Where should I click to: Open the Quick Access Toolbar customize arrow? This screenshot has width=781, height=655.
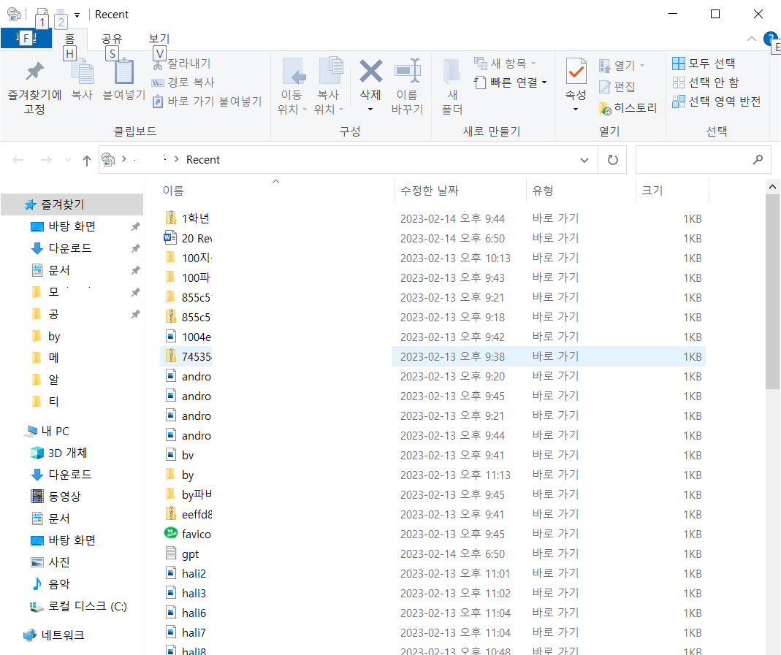pos(77,14)
